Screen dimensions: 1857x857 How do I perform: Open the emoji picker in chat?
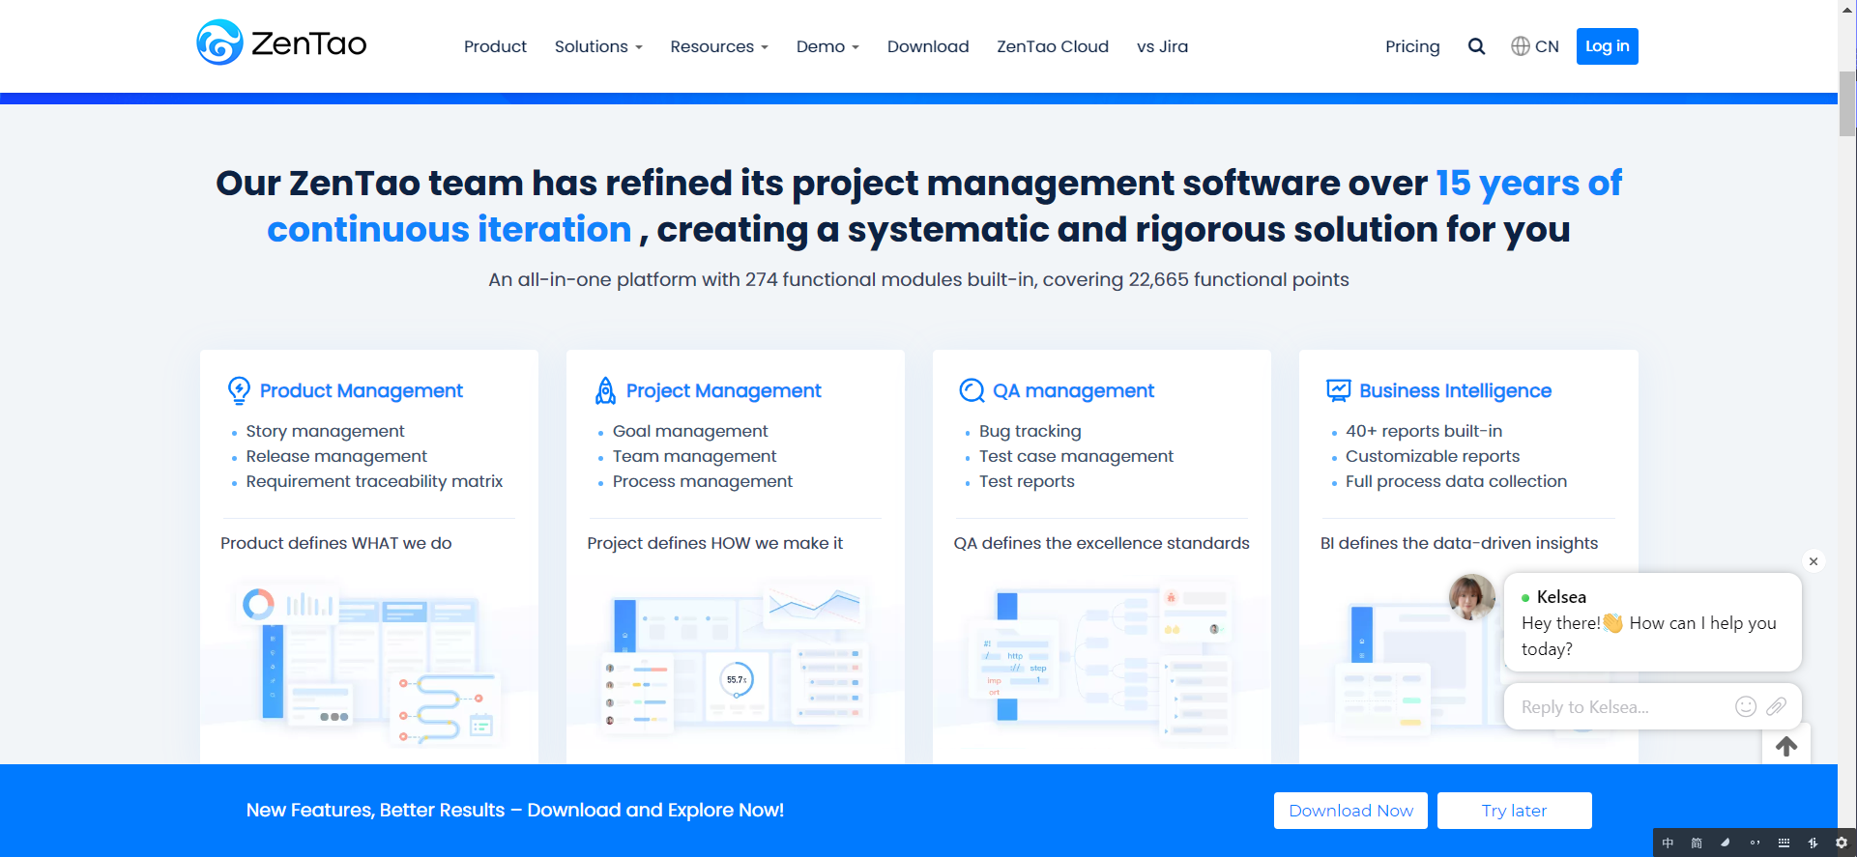(1746, 706)
